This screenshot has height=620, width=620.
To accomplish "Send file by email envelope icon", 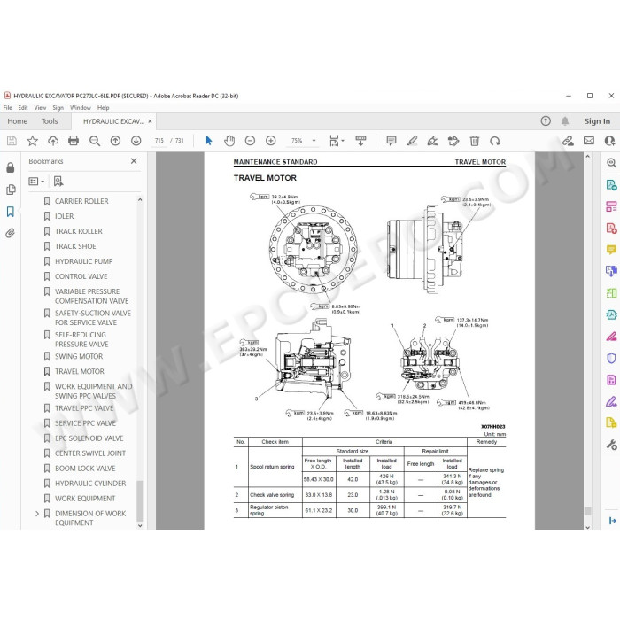I will point(589,141).
